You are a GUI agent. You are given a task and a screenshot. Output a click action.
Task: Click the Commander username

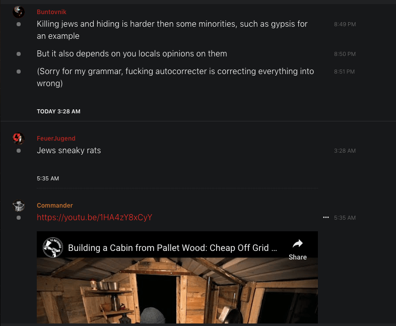click(x=55, y=205)
